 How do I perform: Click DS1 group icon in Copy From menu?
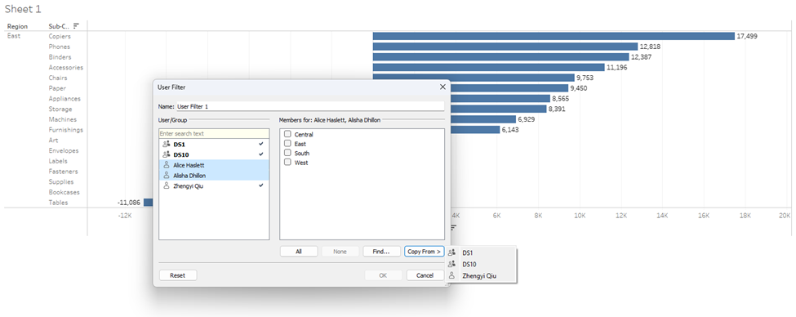(451, 252)
